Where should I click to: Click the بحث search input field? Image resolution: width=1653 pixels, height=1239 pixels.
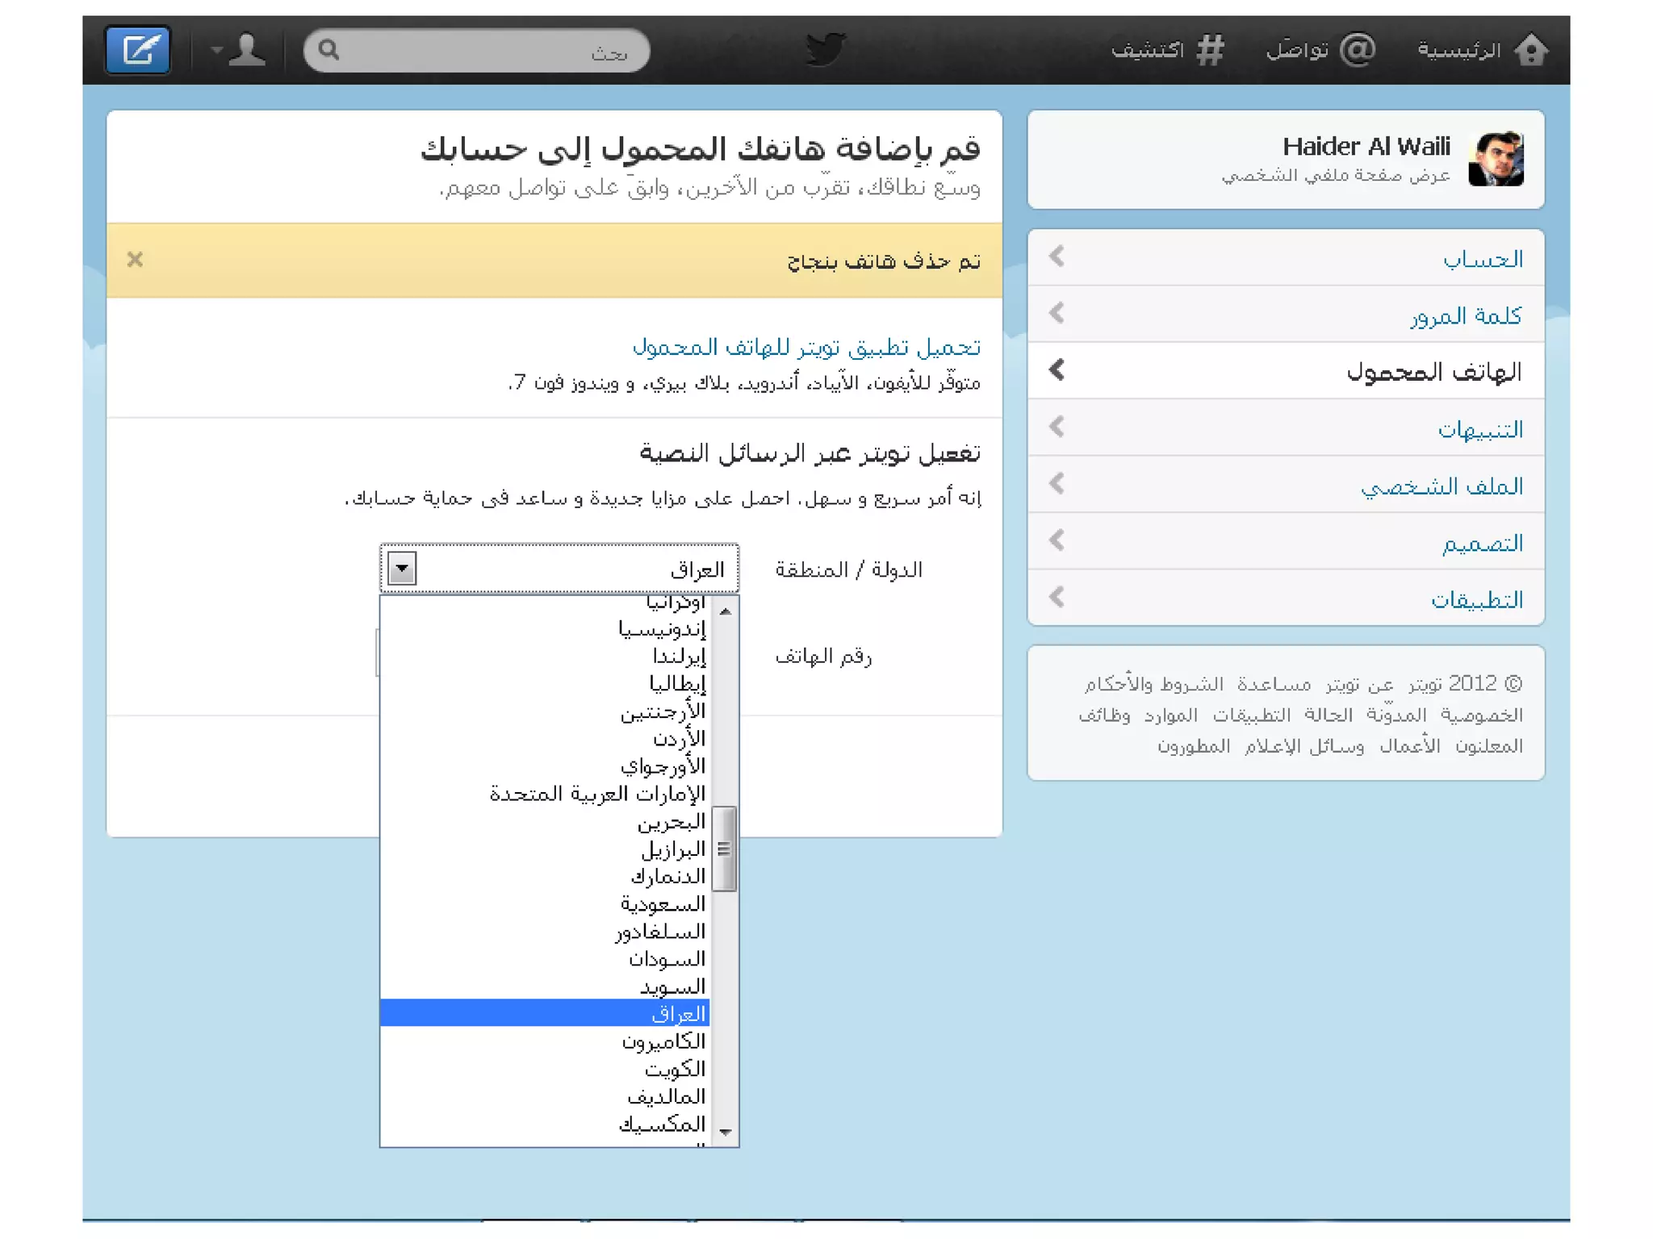(x=484, y=52)
